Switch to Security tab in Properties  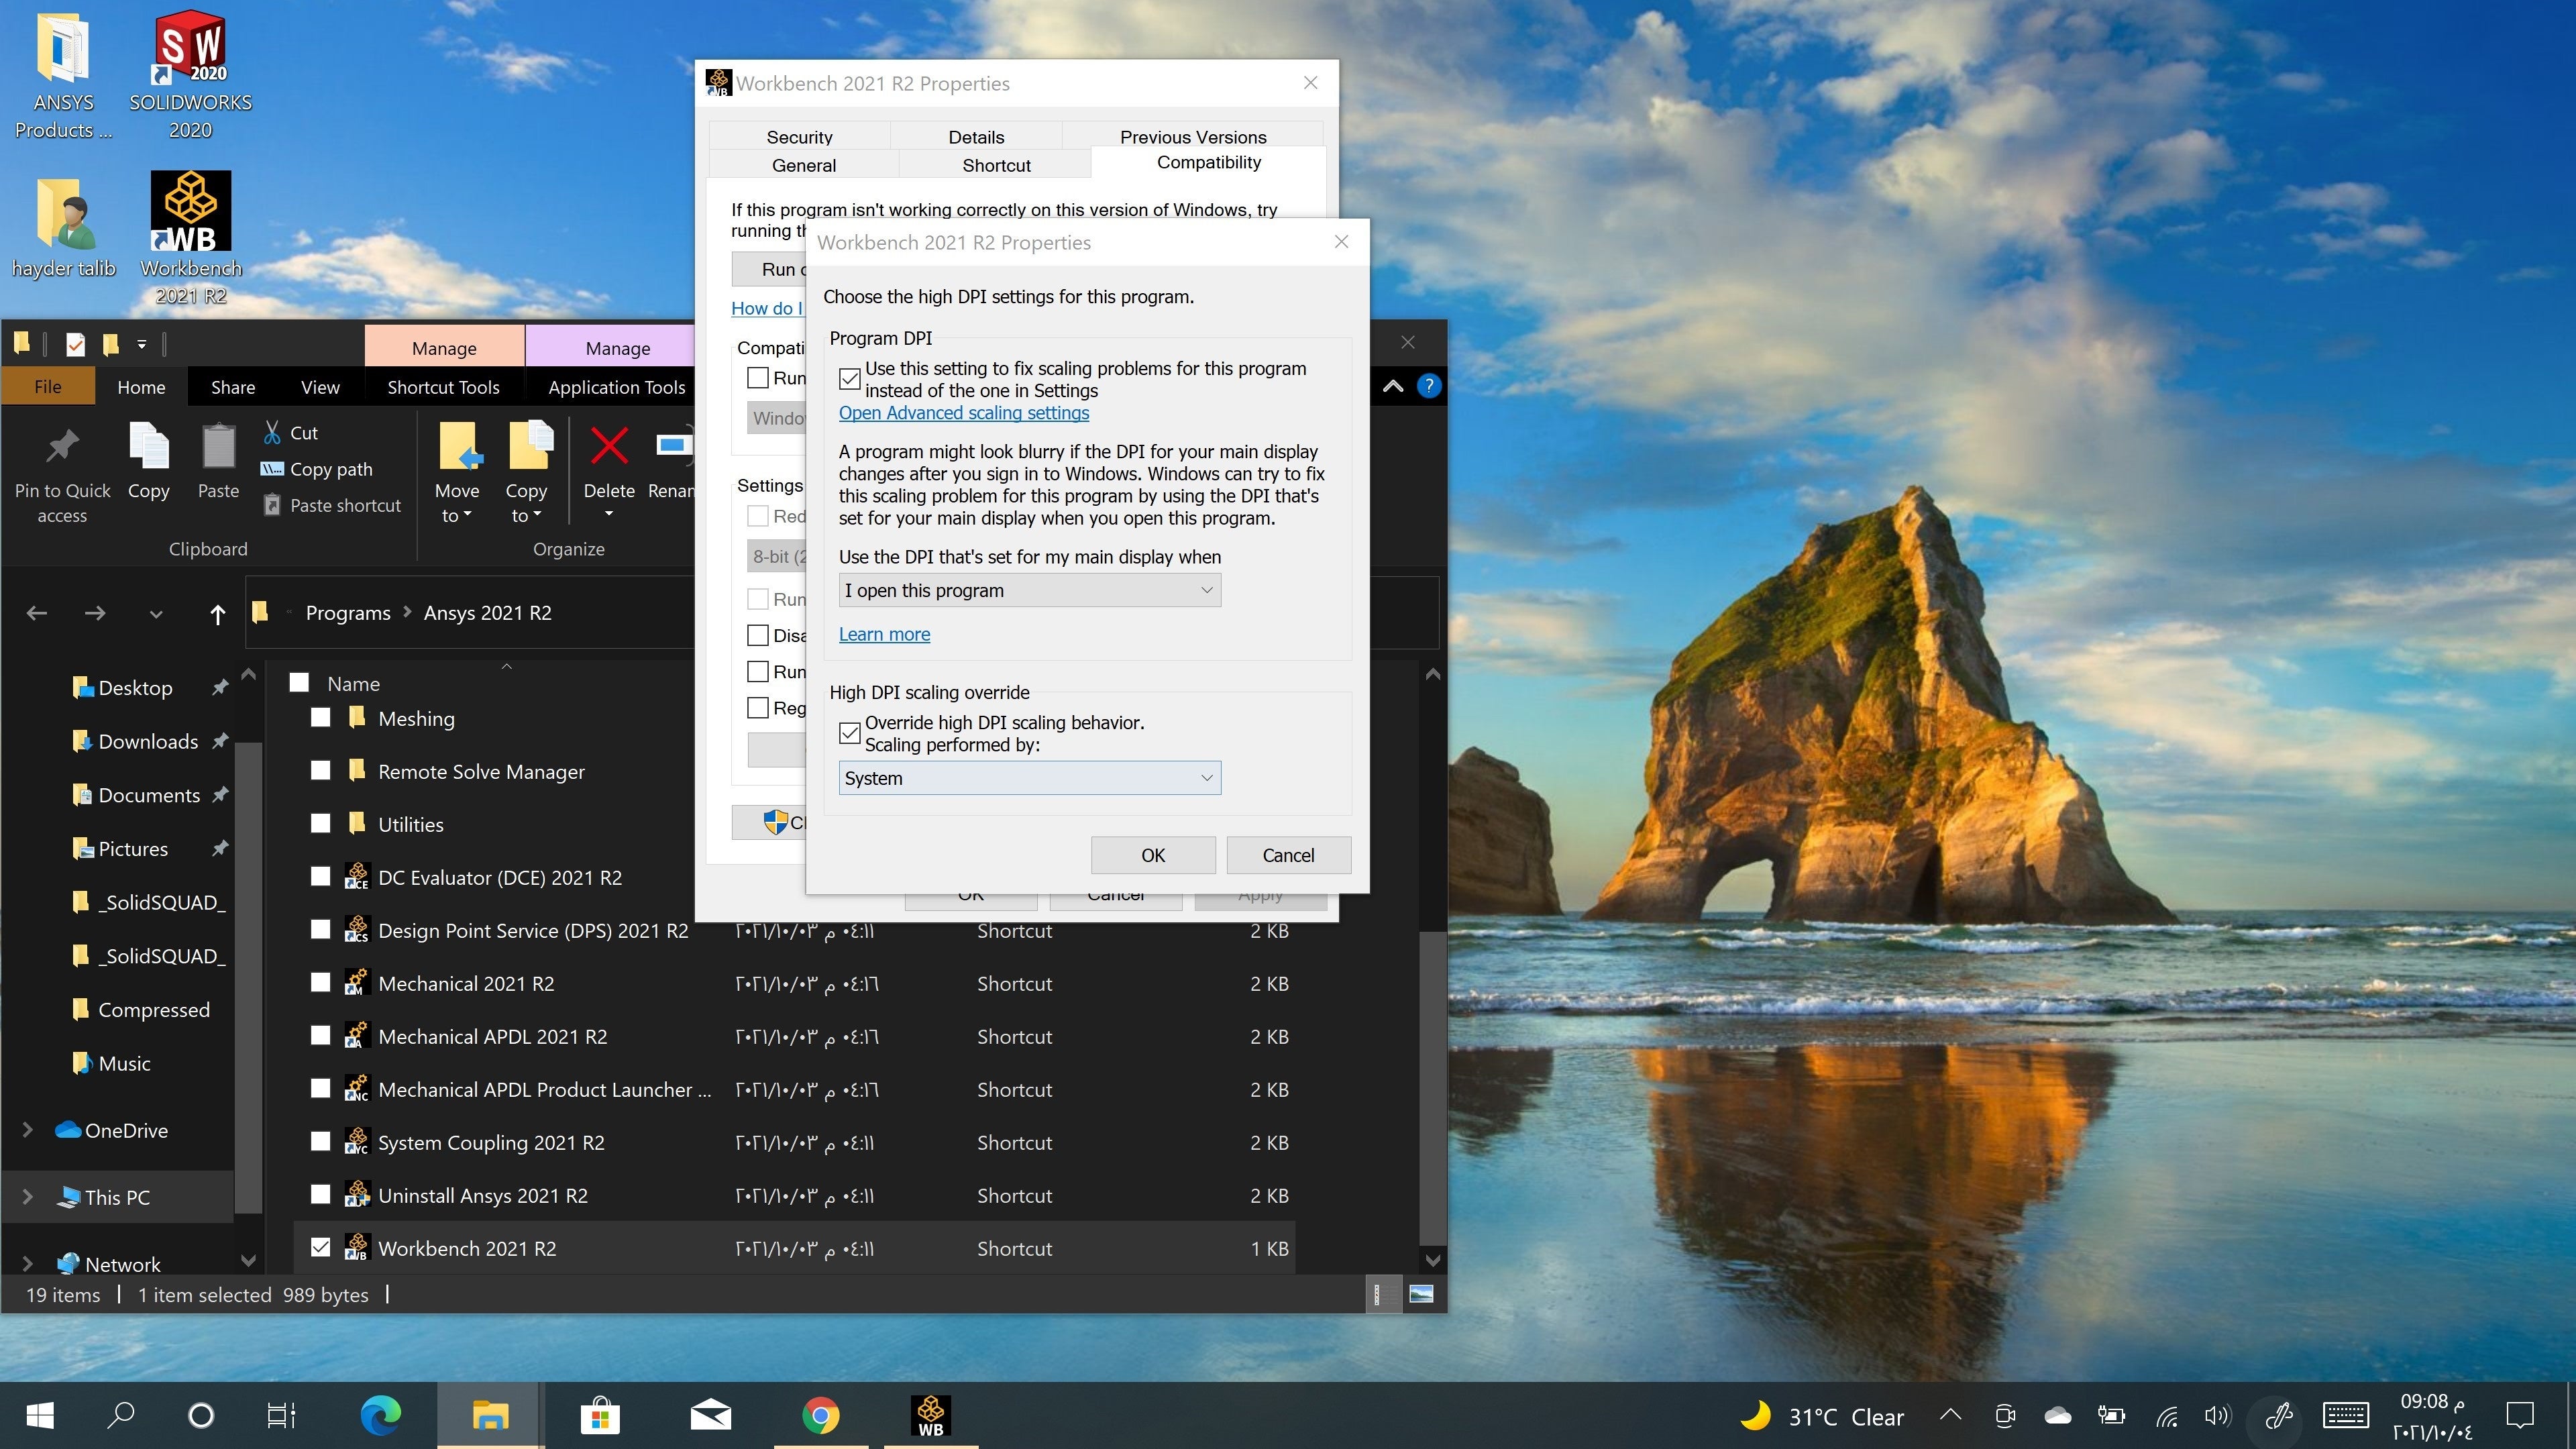(799, 137)
